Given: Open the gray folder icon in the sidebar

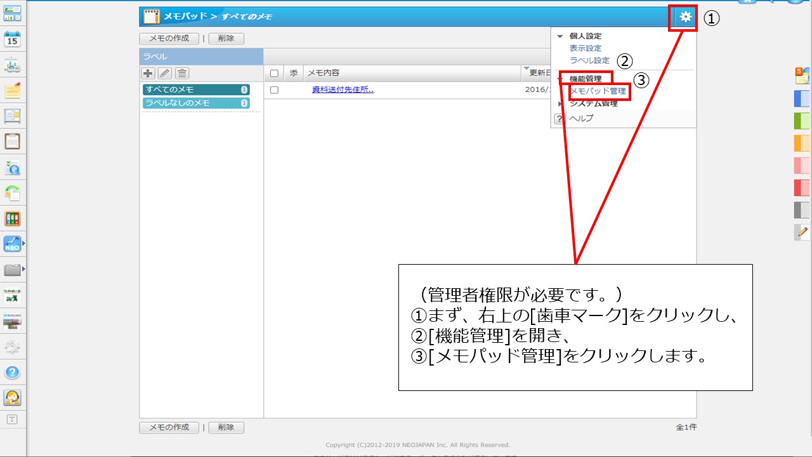Looking at the screenshot, I should (13, 270).
